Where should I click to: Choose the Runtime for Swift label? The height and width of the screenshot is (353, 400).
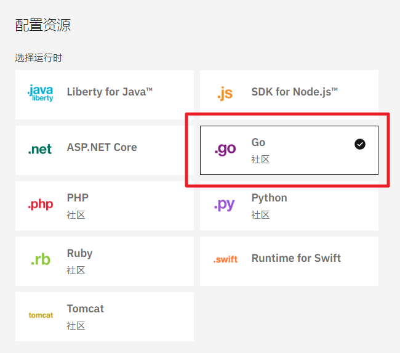[296, 258]
